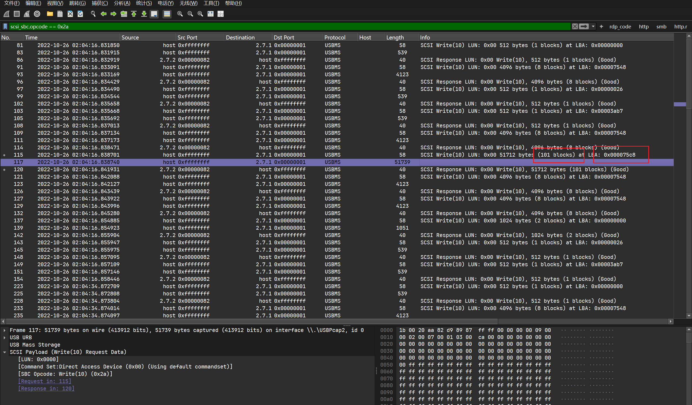Open the 视图(V) menu
Viewport: 692px width, 405px height.
coord(55,3)
